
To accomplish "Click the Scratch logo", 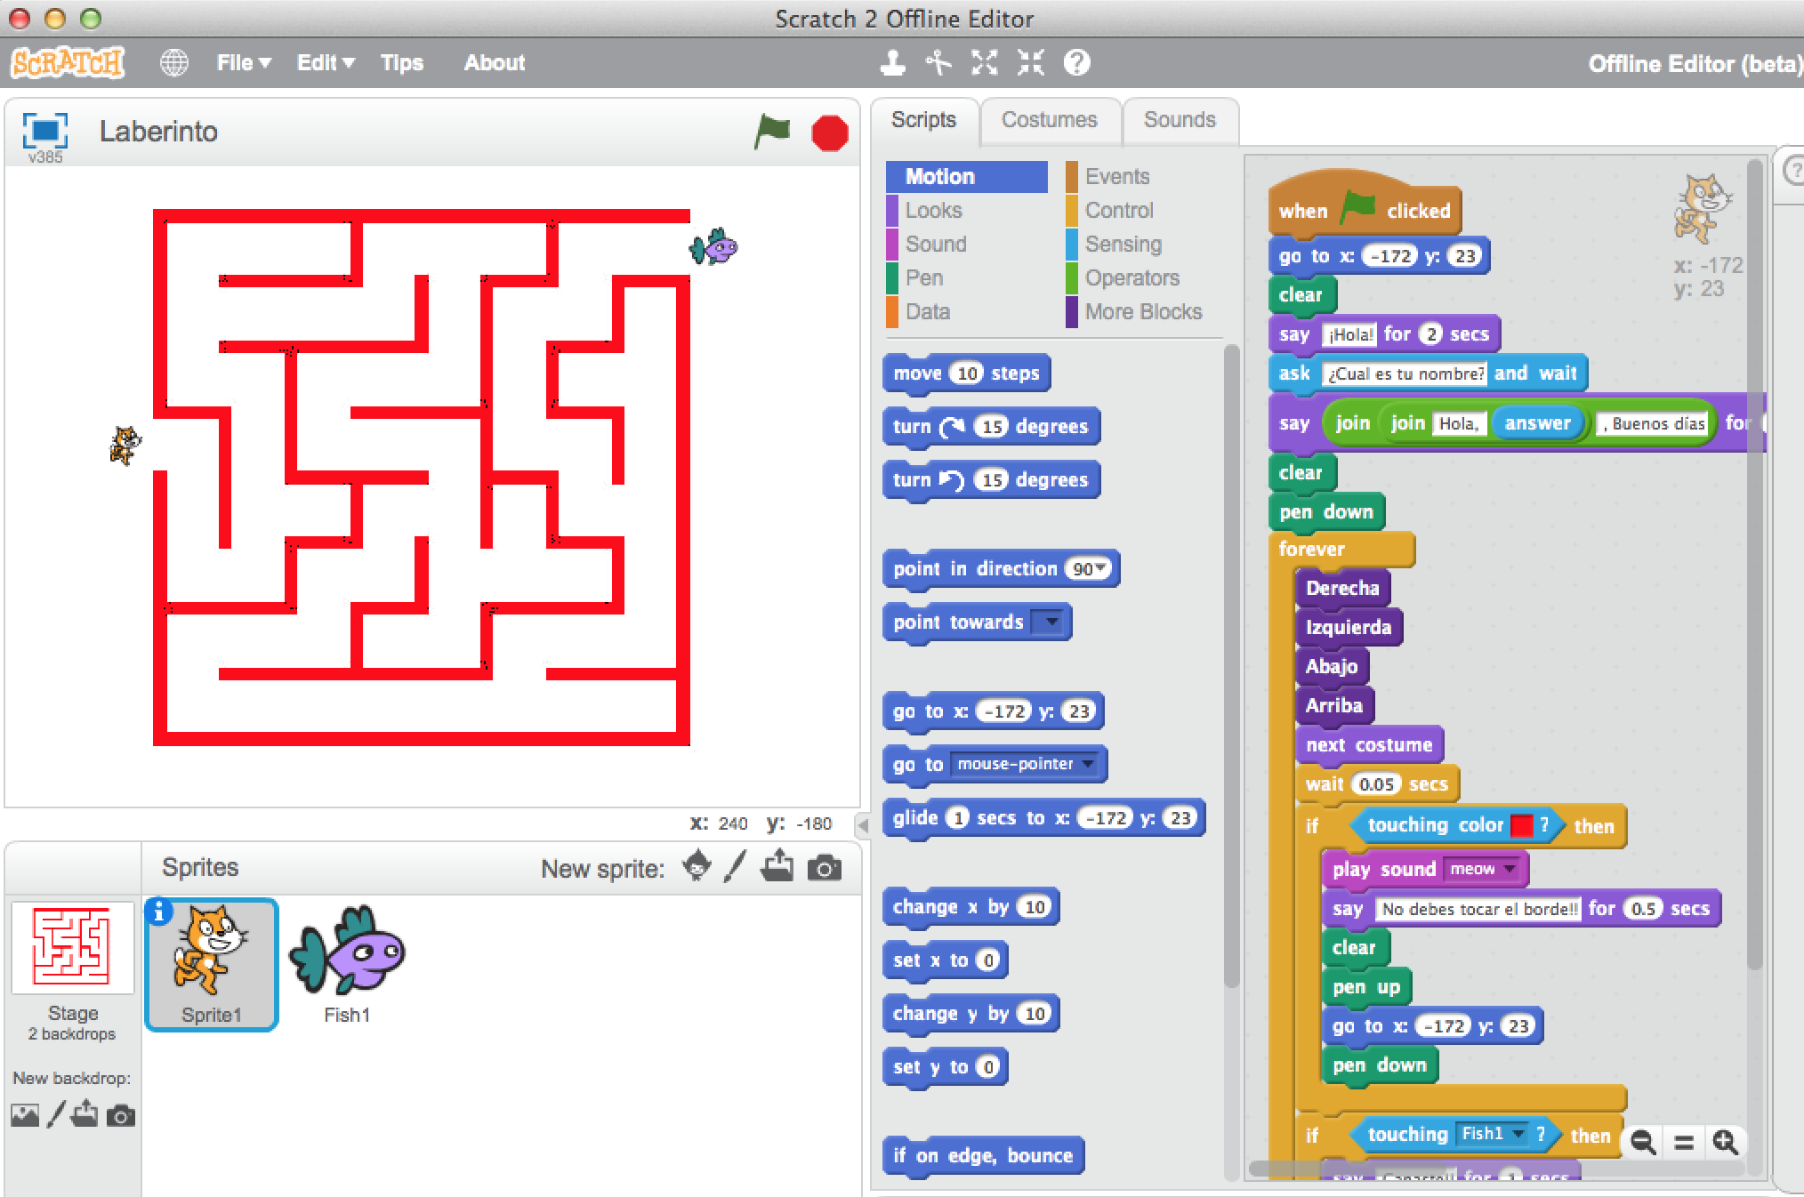I will click(68, 62).
